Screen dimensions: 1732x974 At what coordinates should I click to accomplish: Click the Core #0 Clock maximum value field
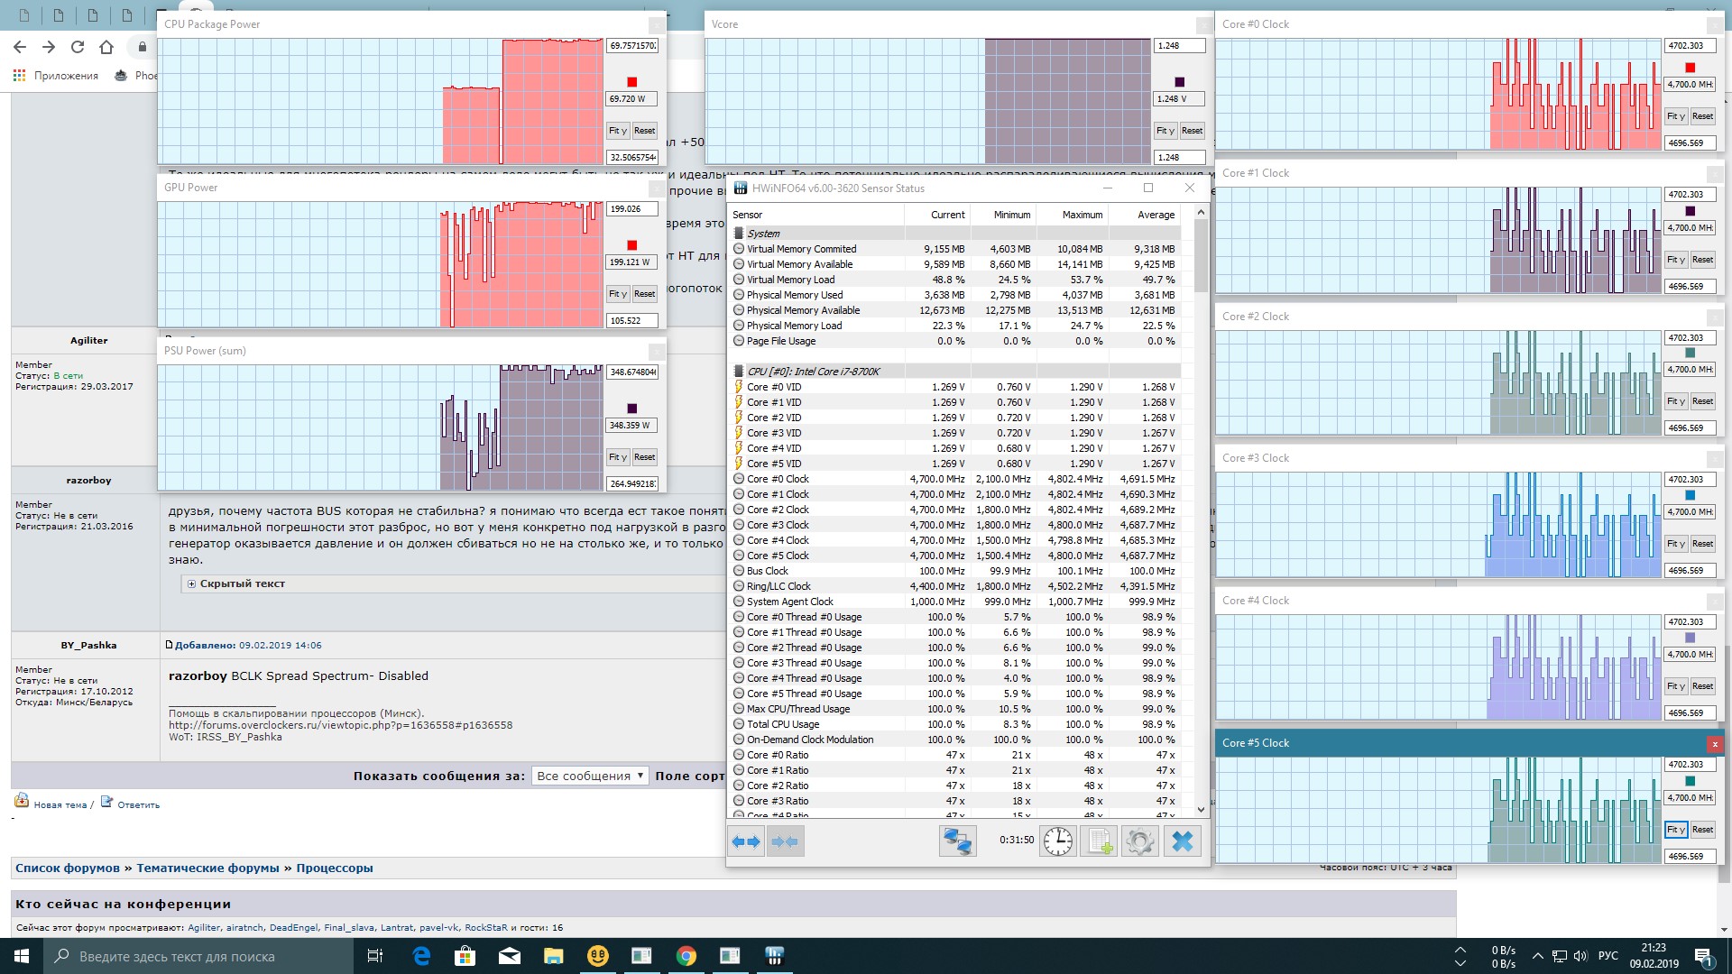click(x=1688, y=46)
